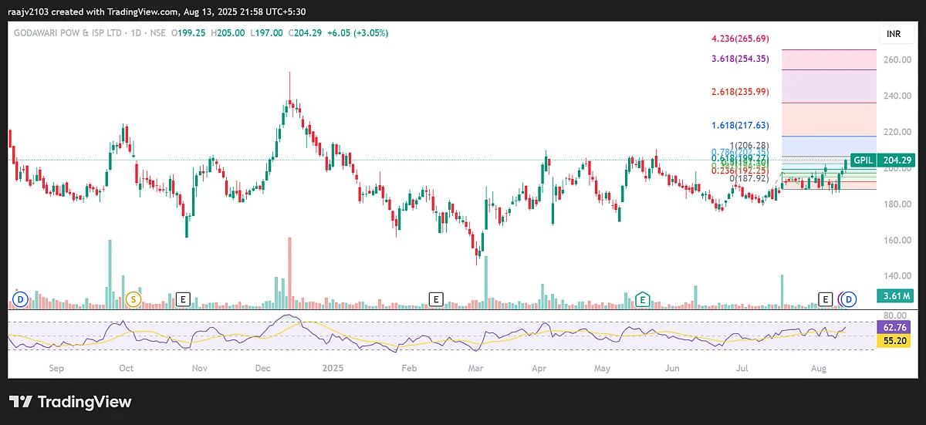Click the Apr label on time axis
Image resolution: width=926 pixels, height=425 pixels.
coord(538,368)
